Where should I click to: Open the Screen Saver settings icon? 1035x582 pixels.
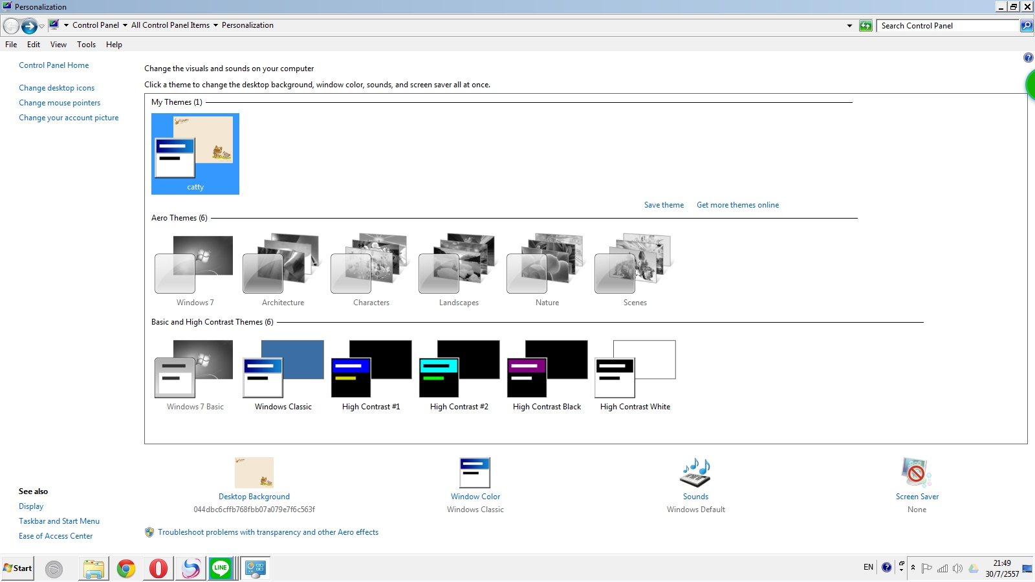click(917, 473)
